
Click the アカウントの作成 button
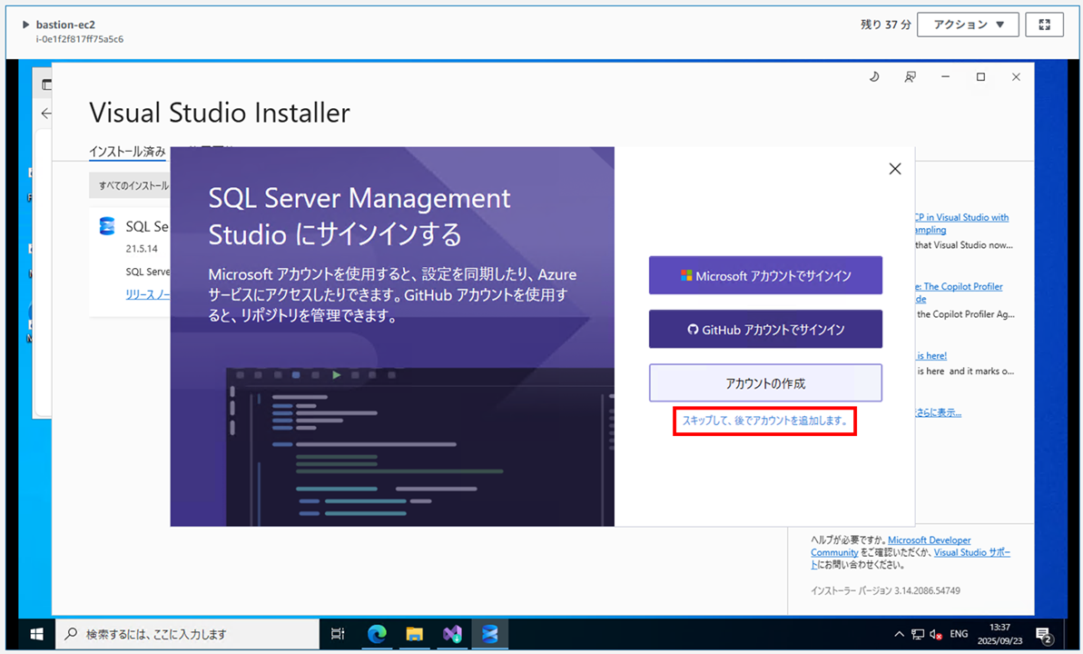click(x=765, y=383)
